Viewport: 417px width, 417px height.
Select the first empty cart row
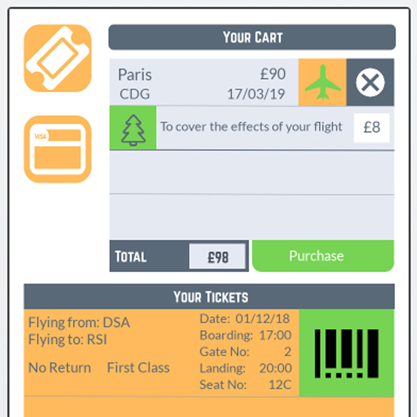click(x=252, y=172)
